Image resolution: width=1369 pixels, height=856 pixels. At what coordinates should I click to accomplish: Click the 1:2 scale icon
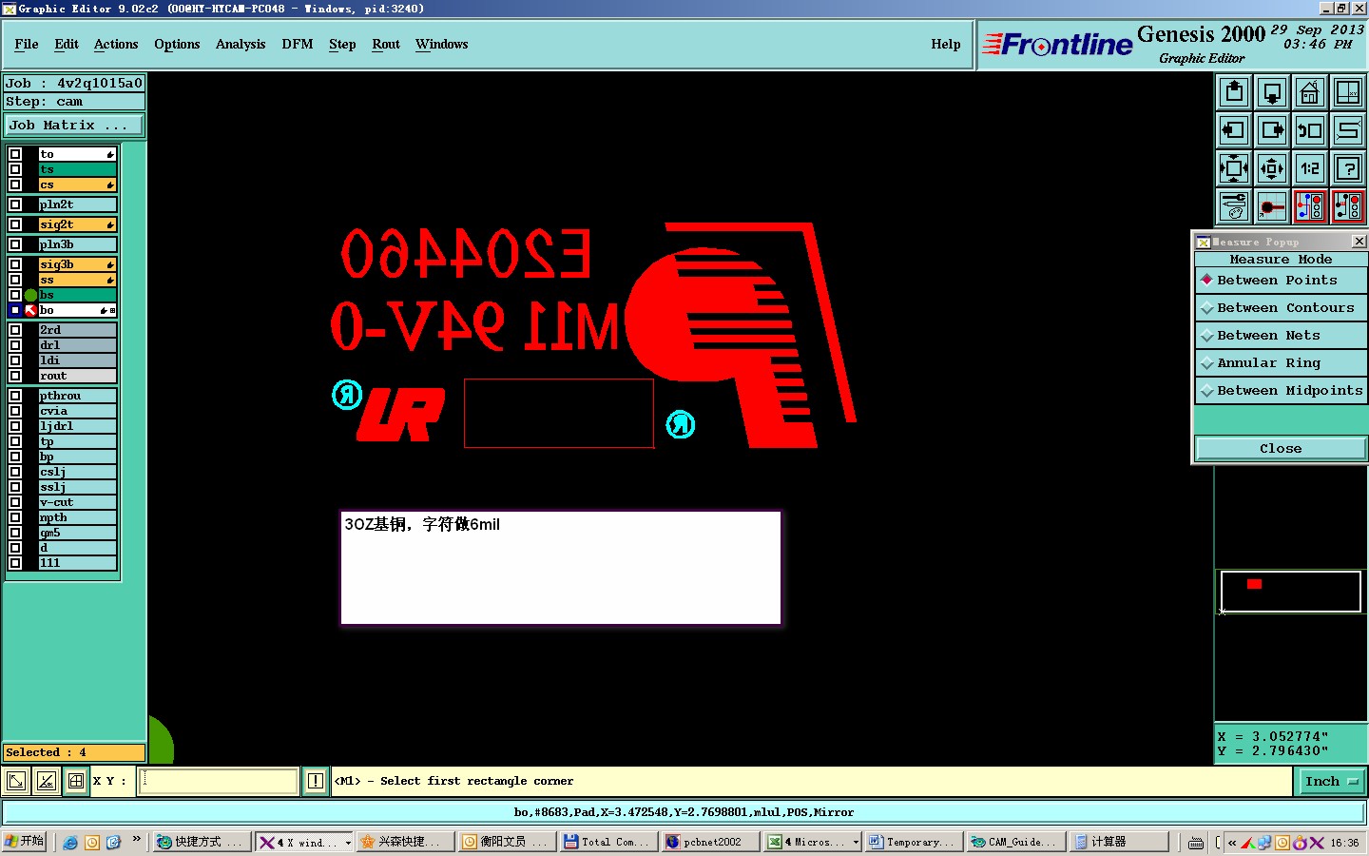(x=1310, y=168)
